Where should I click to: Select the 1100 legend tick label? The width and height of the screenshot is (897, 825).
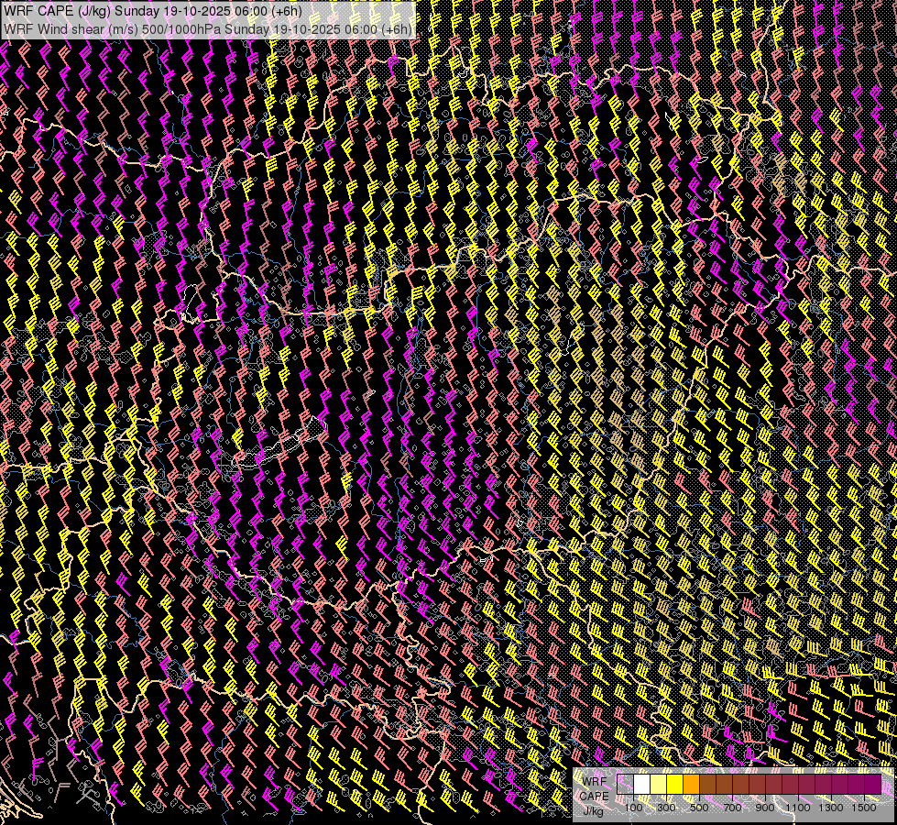click(x=798, y=808)
